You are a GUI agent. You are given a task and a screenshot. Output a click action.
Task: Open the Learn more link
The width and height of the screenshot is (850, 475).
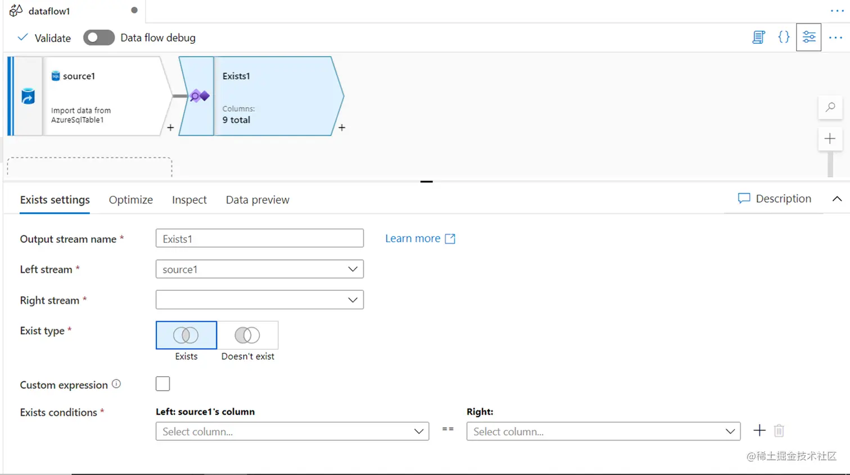[x=419, y=239]
